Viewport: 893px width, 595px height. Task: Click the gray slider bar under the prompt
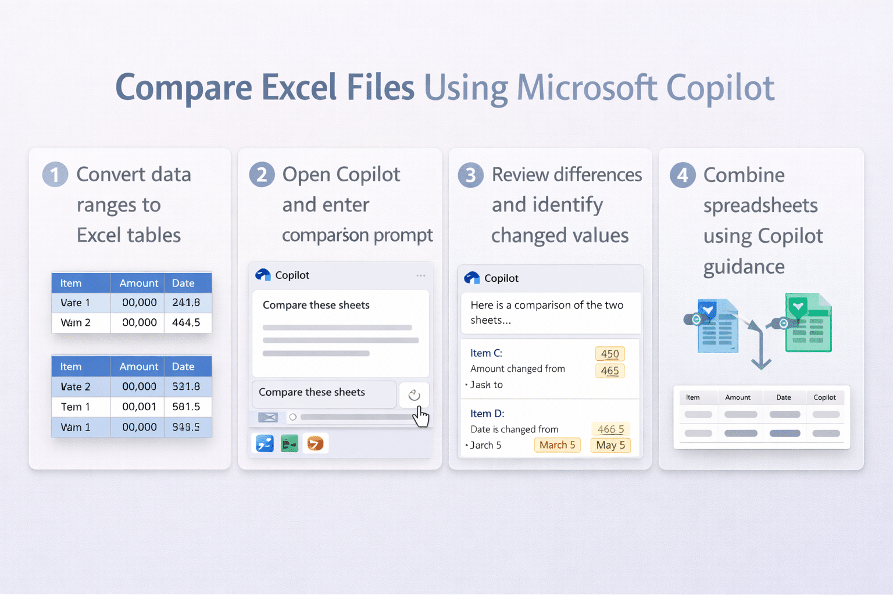(356, 417)
